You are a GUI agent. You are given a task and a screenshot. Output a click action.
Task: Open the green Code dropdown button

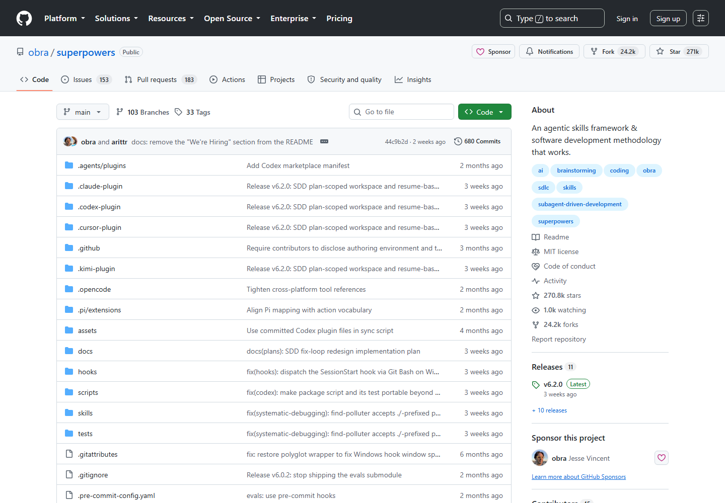484,112
